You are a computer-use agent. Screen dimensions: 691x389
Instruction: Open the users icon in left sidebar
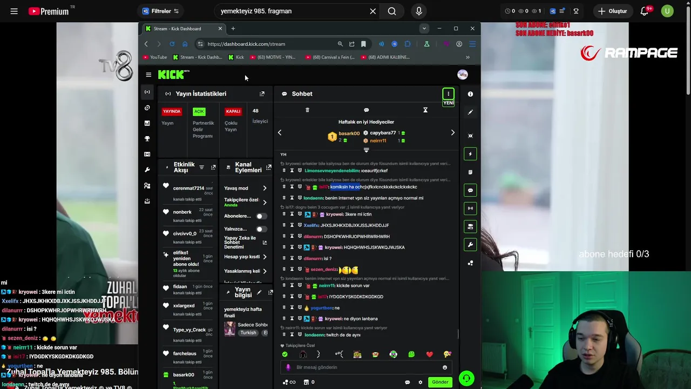pos(147,185)
